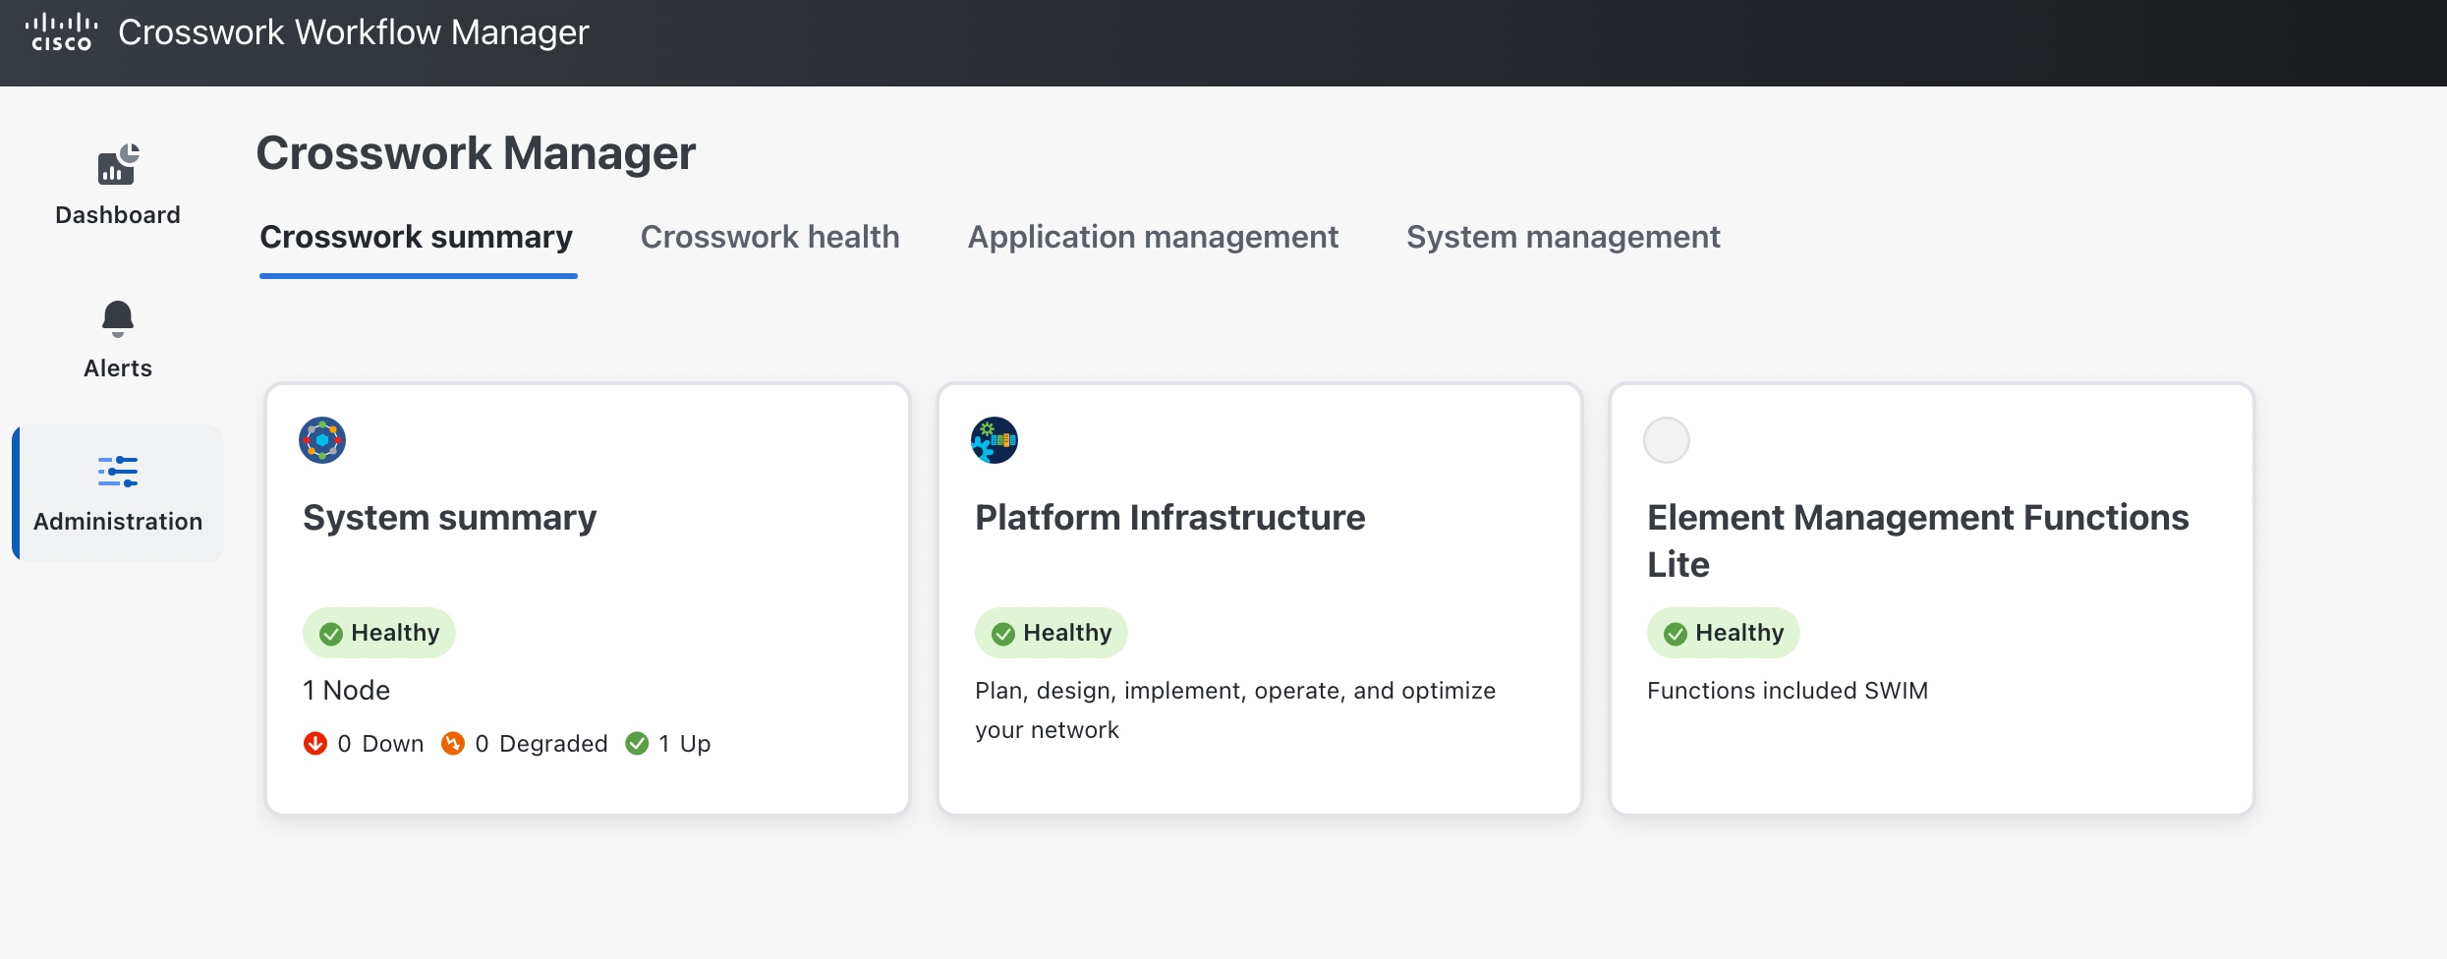Click the '1 Node' text
2447x959 pixels.
pyautogui.click(x=347, y=690)
